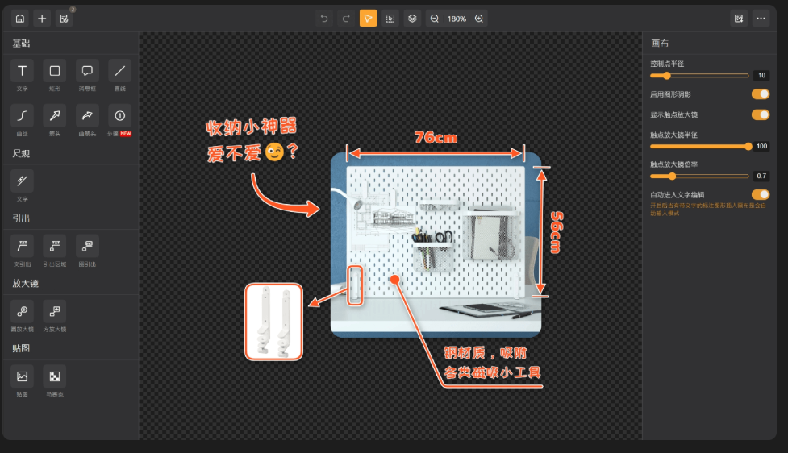Screen dimensions: 788x453
Task: Add a 步骤 numbered step marker
Action: coord(119,115)
